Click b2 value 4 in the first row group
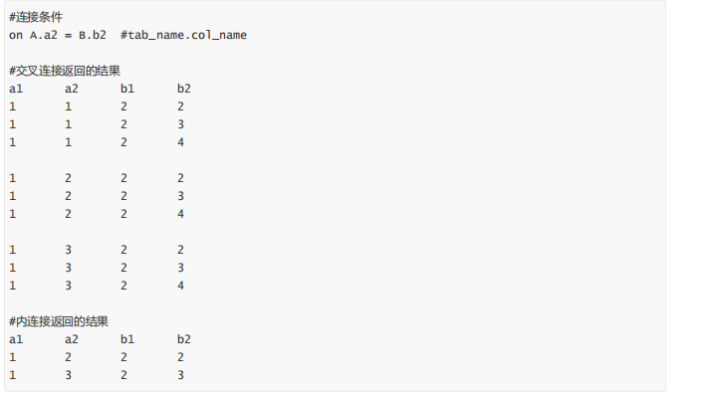This screenshot has width=711, height=394. tap(180, 142)
